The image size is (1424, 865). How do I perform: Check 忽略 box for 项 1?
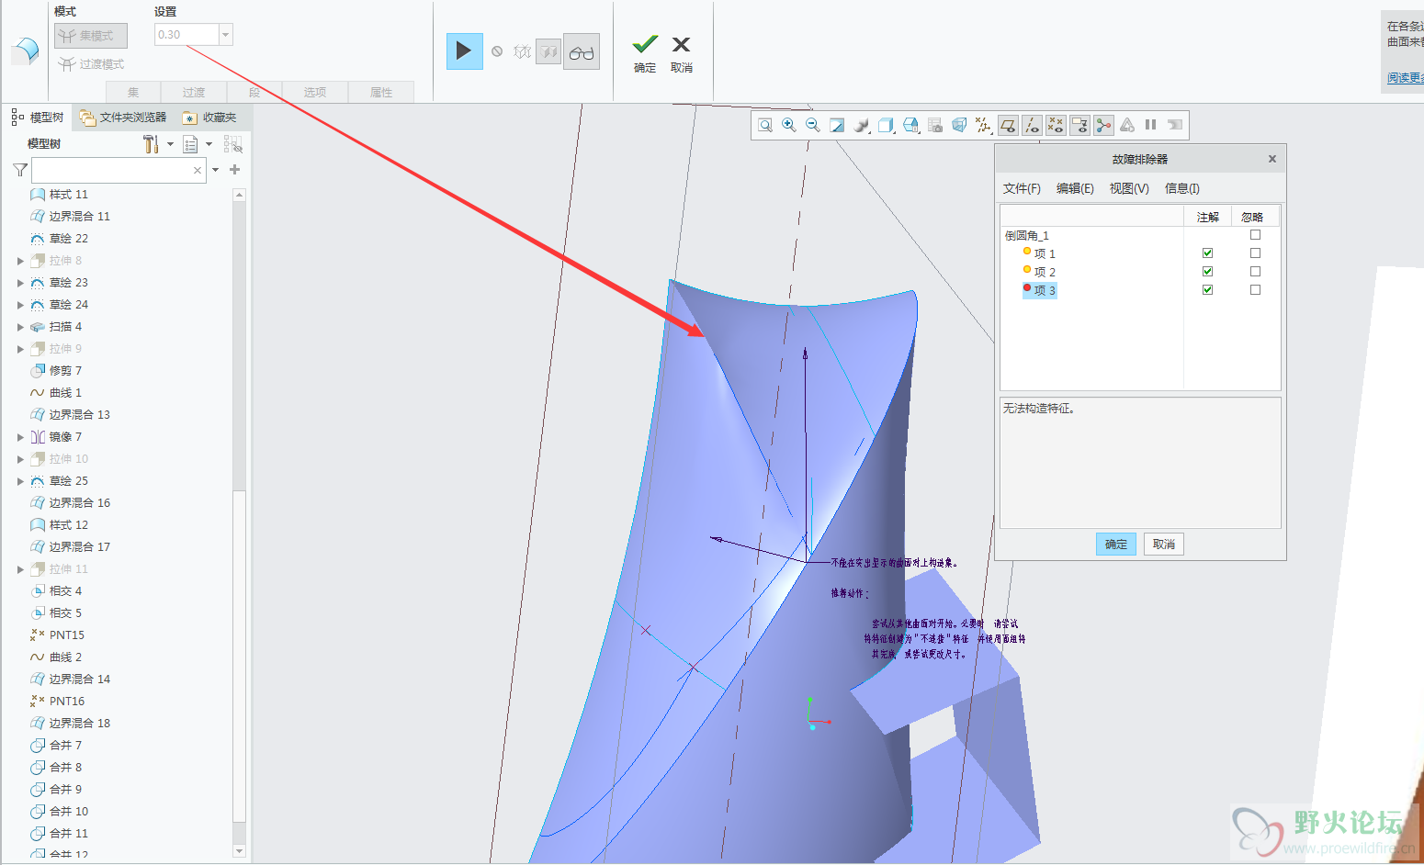pyautogui.click(x=1255, y=253)
